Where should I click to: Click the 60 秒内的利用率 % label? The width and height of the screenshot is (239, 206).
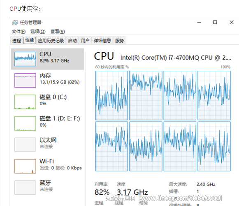click(112, 67)
